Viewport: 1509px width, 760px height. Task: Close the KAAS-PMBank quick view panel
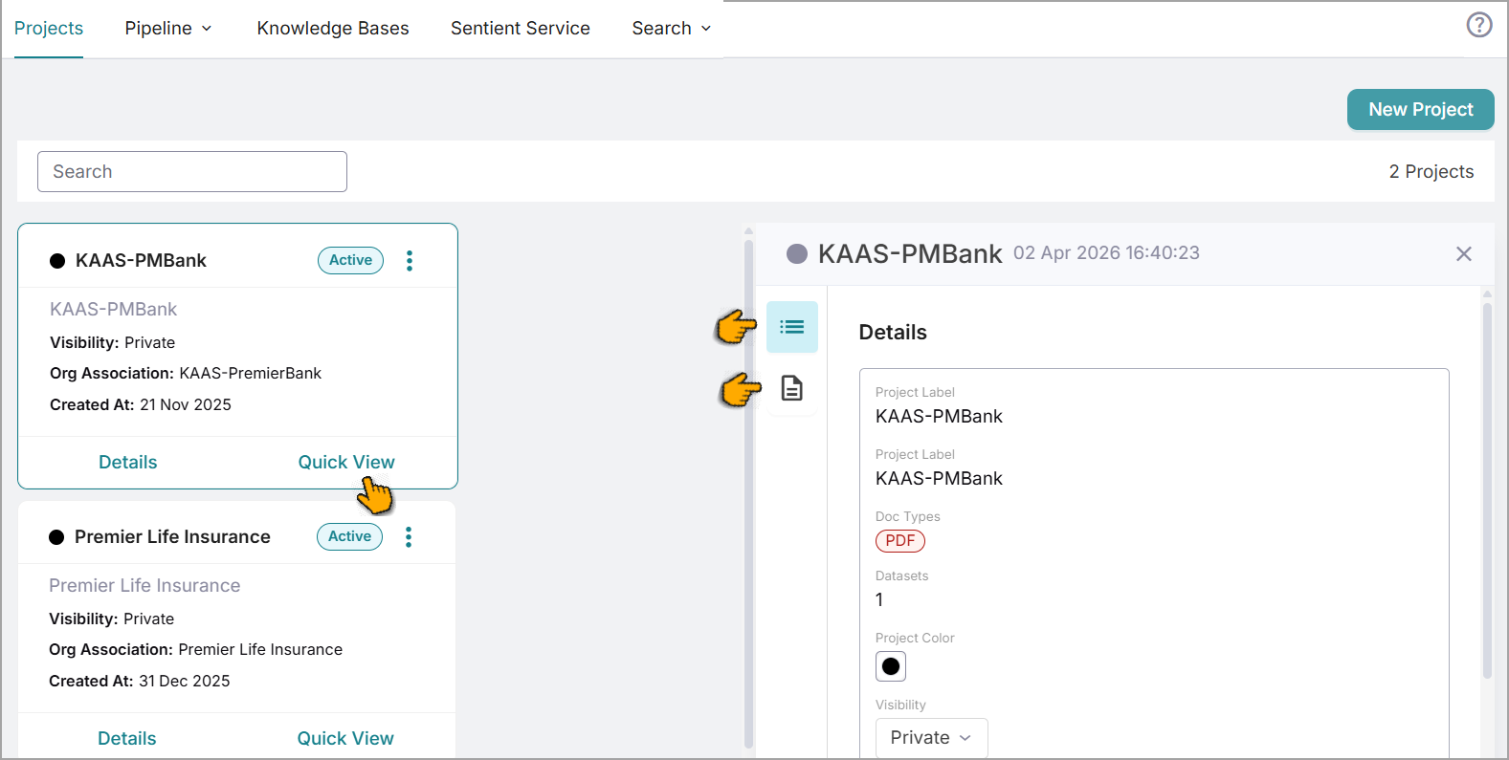tap(1464, 254)
